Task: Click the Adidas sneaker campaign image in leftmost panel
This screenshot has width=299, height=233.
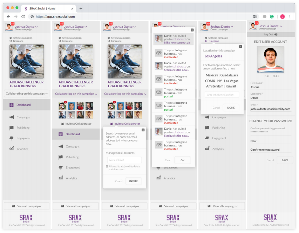Action: [x=27, y=61]
